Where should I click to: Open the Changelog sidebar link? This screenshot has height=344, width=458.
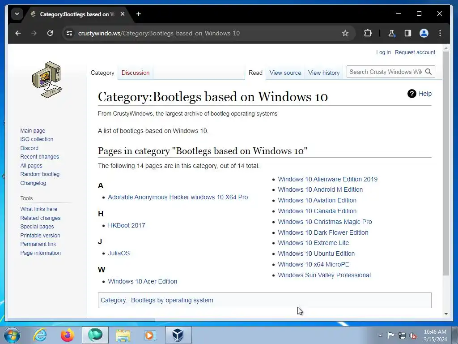coord(33,183)
